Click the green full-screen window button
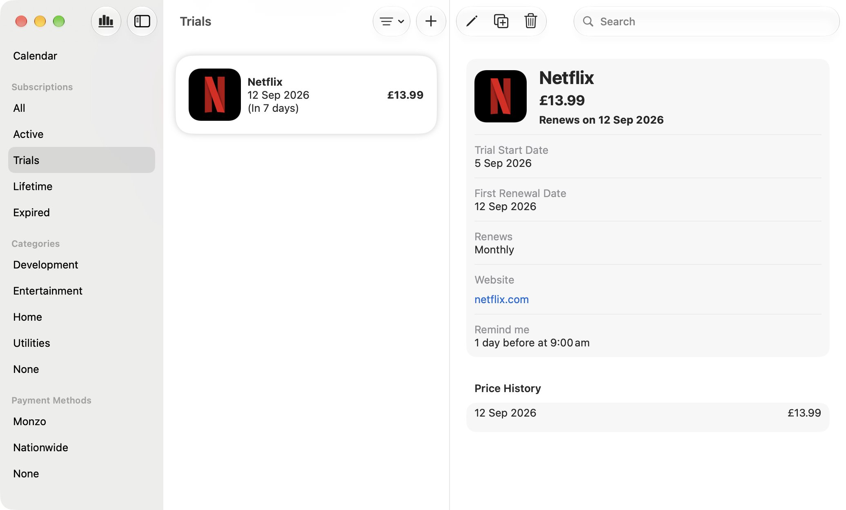The image size is (846, 510). coord(59,21)
